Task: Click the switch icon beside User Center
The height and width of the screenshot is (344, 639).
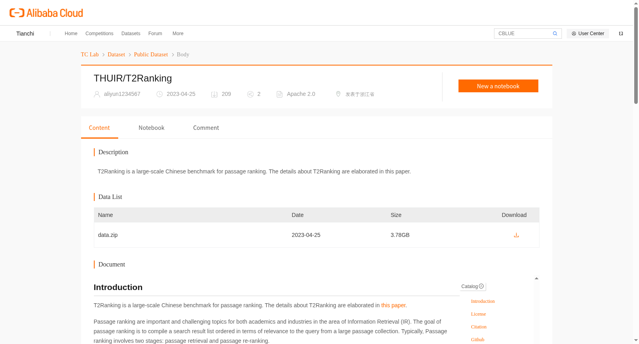Action: [x=621, y=34]
